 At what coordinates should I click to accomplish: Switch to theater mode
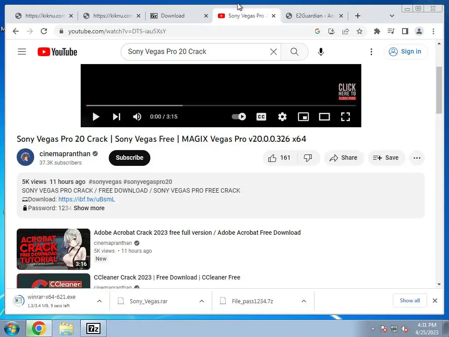pos(324,117)
